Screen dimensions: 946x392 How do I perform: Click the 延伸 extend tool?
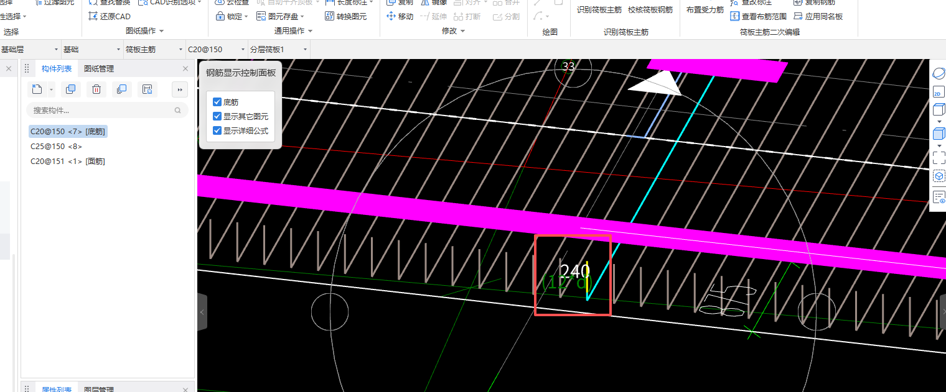pyautogui.click(x=433, y=16)
